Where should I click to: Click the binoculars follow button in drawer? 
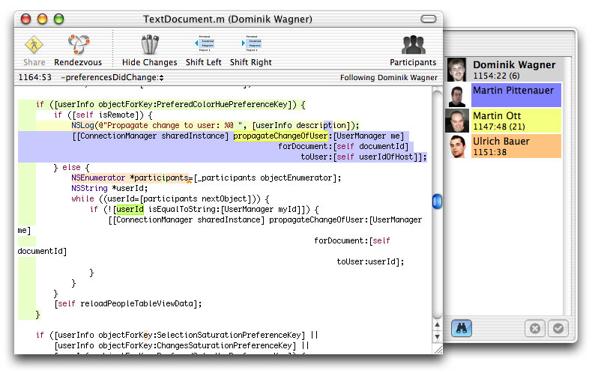462,328
